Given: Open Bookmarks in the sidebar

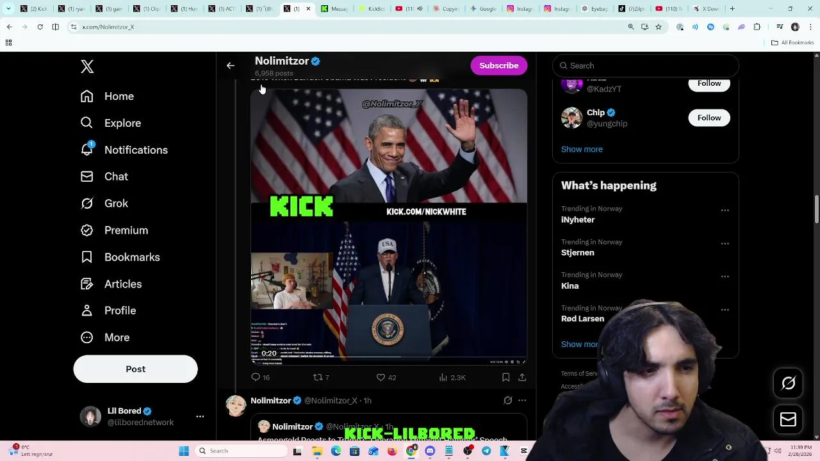Looking at the screenshot, I should (x=120, y=257).
